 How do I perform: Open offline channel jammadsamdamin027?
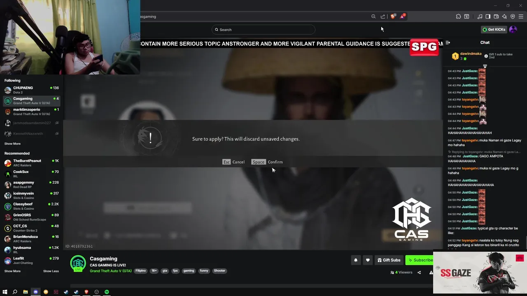(x=32, y=123)
